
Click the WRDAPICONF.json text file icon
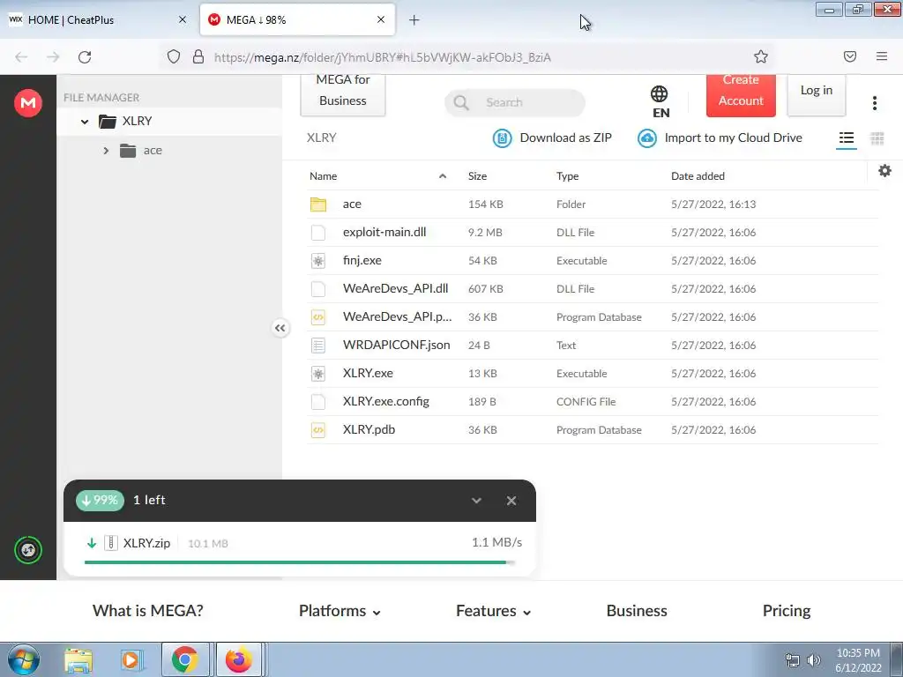coord(317,346)
